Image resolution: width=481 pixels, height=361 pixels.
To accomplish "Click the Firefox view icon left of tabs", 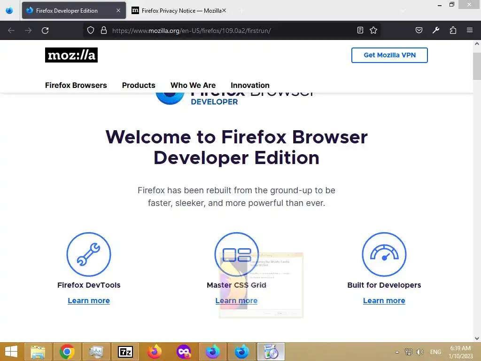I will coord(9,10).
